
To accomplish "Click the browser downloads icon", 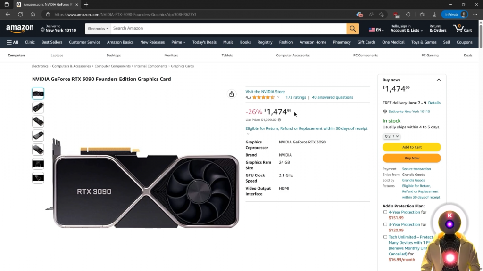I will [434, 14].
